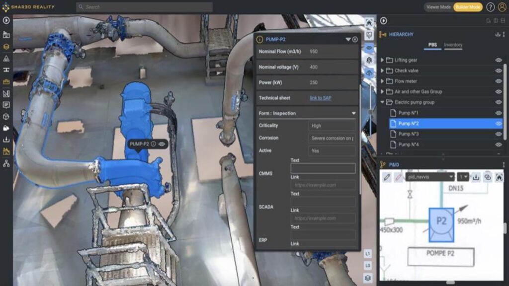
Task: Switch to Viewer Mode
Action: 437,7
